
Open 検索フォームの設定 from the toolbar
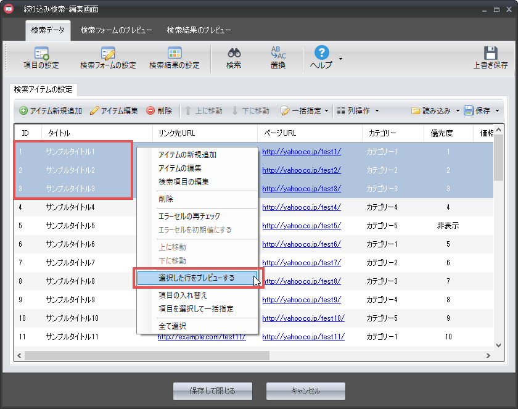[108, 54]
